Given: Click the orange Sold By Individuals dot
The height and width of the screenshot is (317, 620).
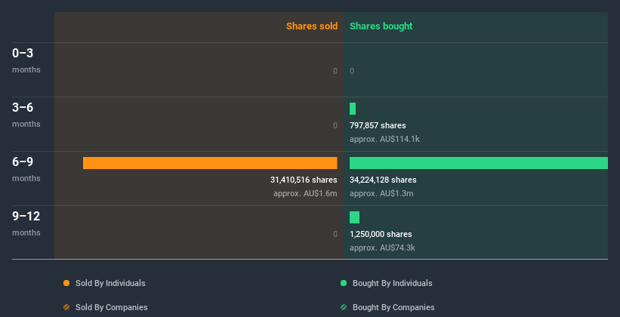Looking at the screenshot, I should (x=66, y=283).
